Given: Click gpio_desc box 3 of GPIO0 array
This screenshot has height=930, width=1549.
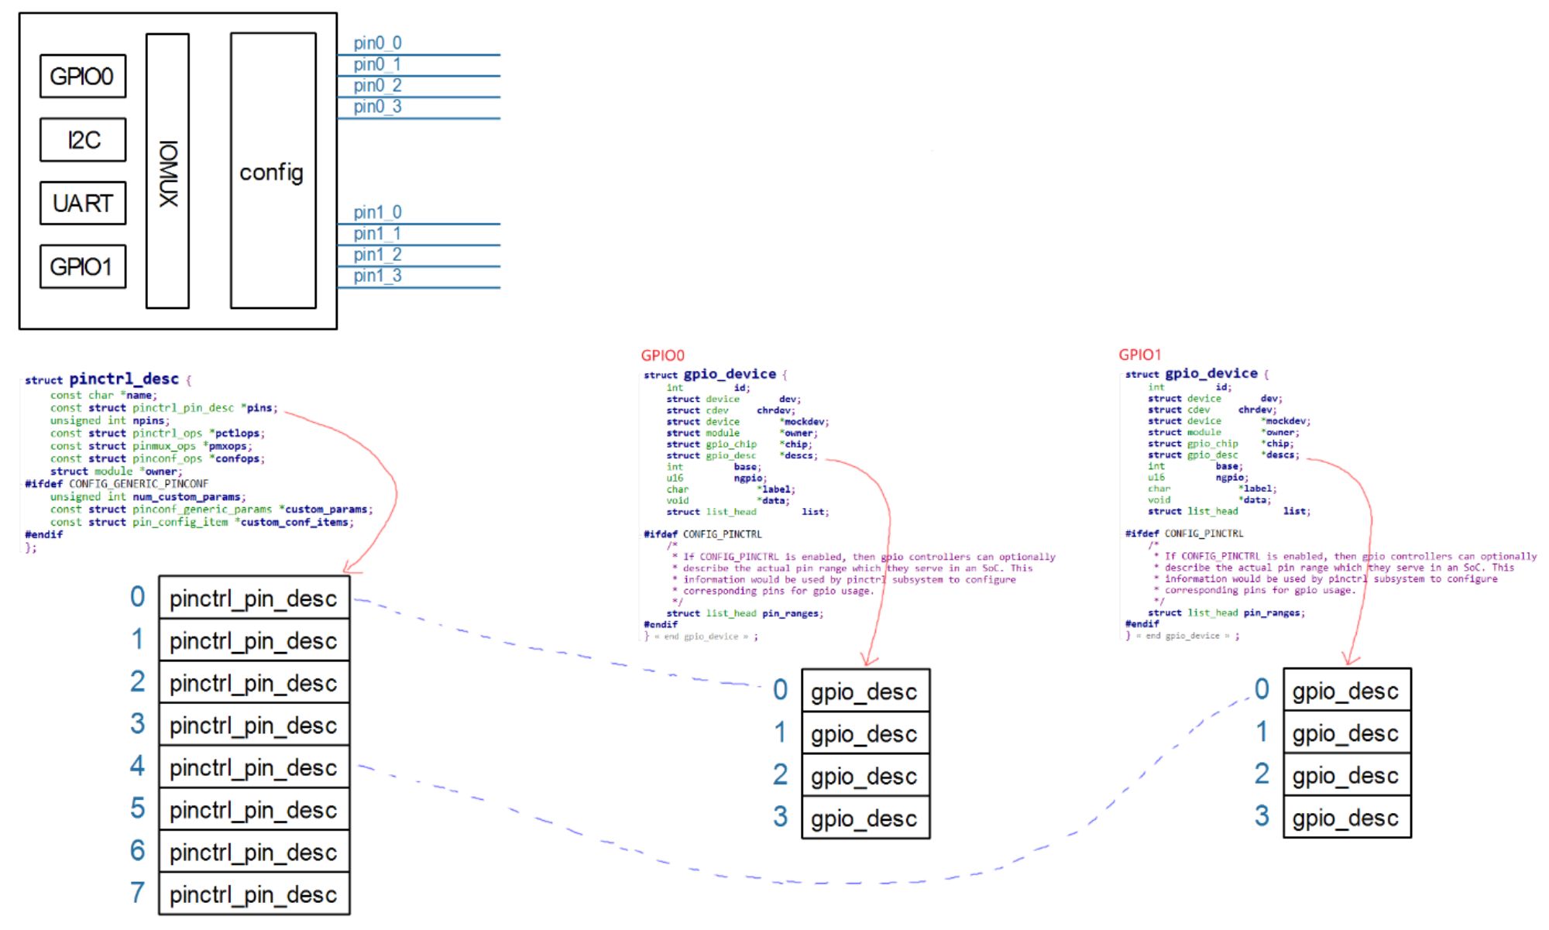Looking at the screenshot, I should click(865, 818).
